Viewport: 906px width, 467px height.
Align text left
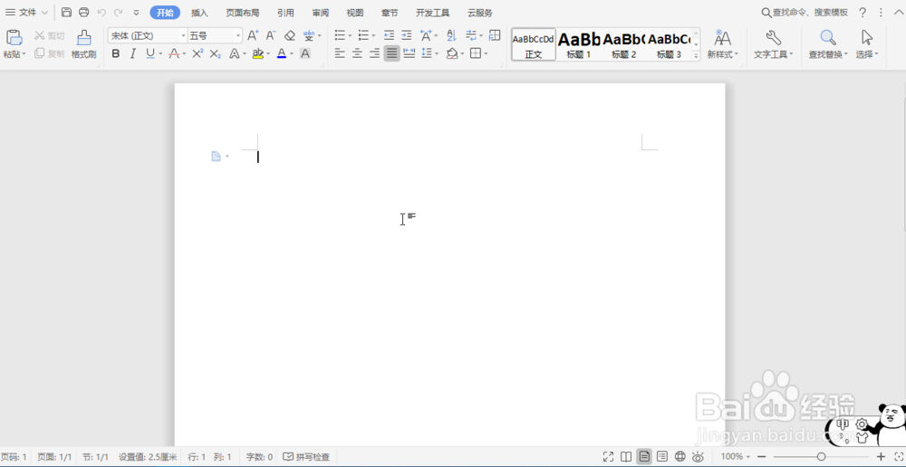[340, 53]
